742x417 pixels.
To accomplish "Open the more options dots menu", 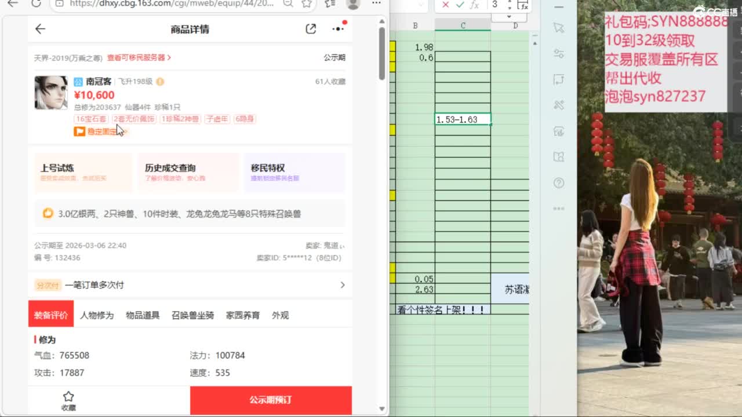I will point(338,29).
